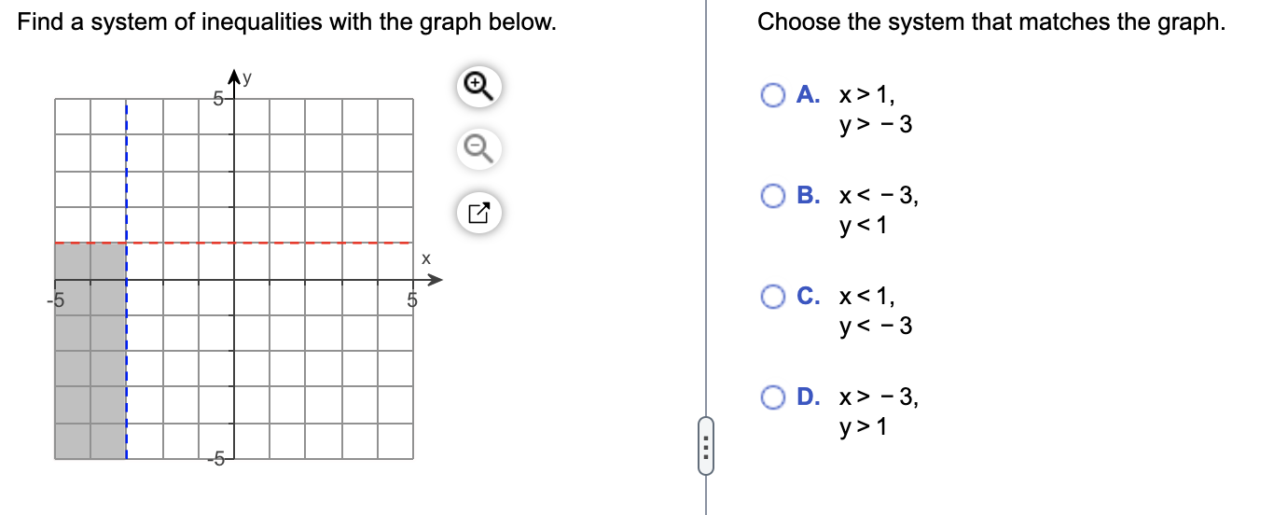Click the zoom in magnifier icon
Viewport: 1274px width, 515px height.
tap(477, 87)
